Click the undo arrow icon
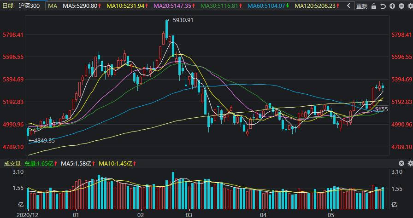The image size is (413, 218). [383, 6]
